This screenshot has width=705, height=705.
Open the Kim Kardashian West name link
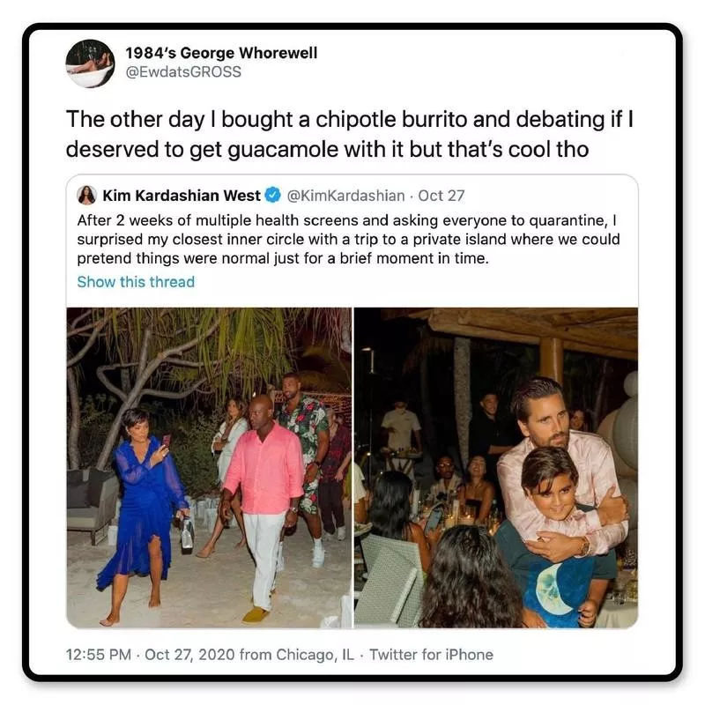click(x=182, y=195)
